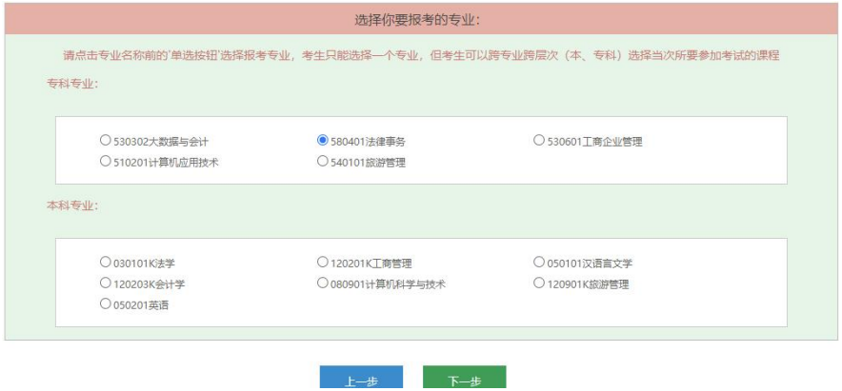Click the 上一步 previous step button
842x391 pixels.
(x=361, y=380)
